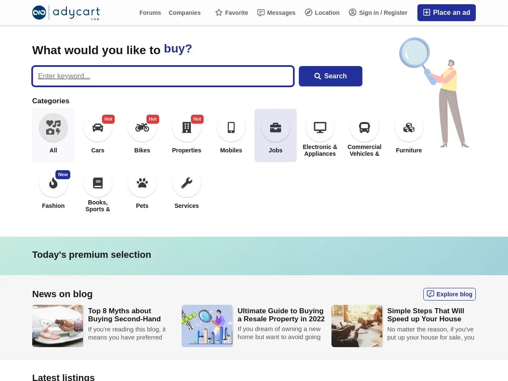508x381 pixels.
Task: Select the Electronic & Appliances category
Action: point(320,127)
